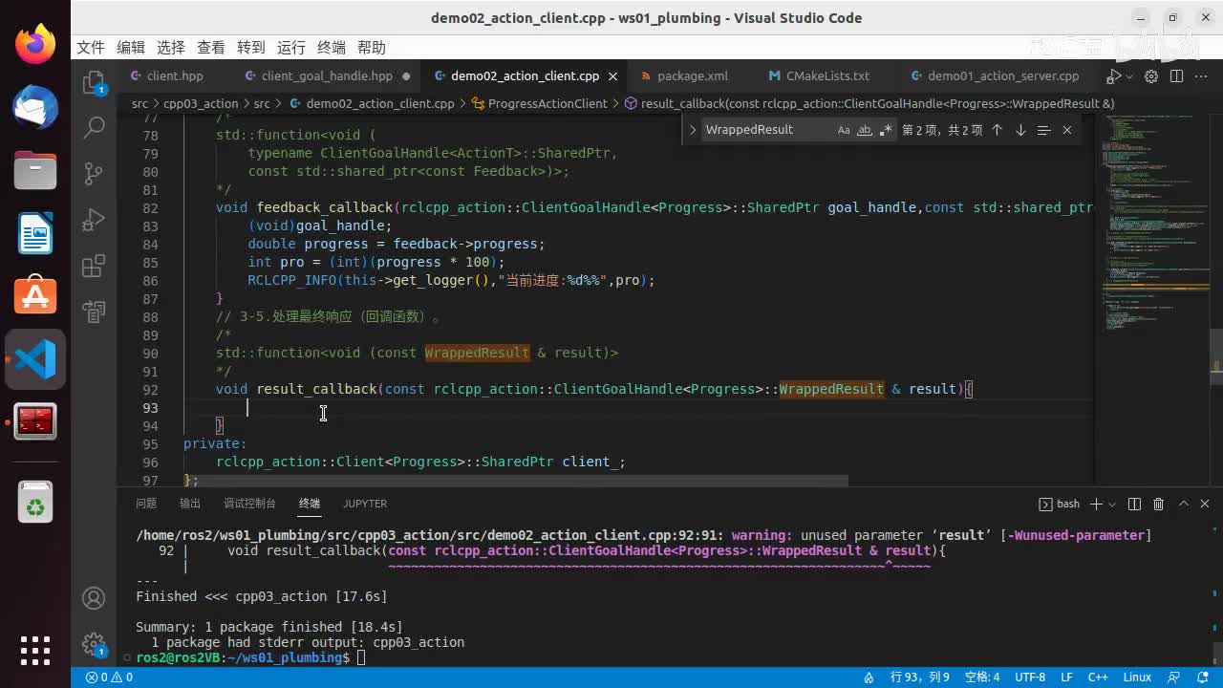The height and width of the screenshot is (688, 1223).
Task: Switch to client.hpp tab
Action: (x=175, y=76)
